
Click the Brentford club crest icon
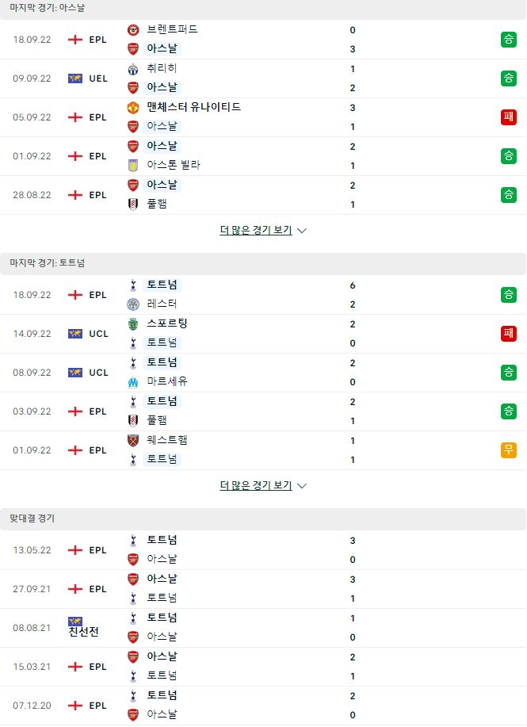click(133, 30)
